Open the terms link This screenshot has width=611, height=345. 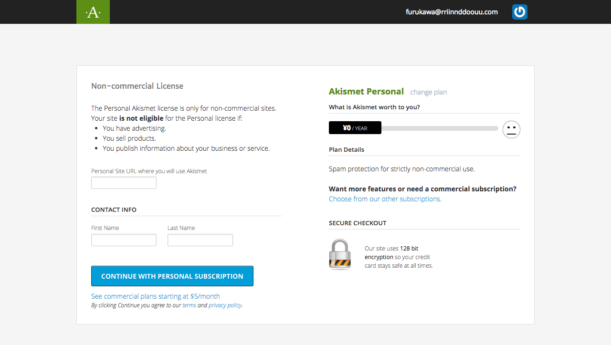[x=189, y=305]
